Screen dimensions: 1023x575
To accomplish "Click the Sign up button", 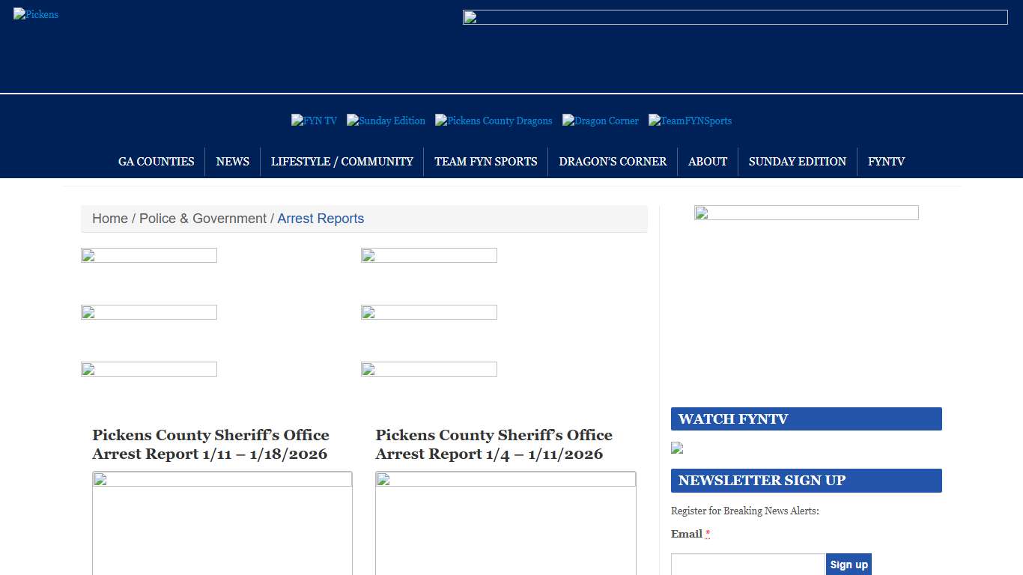I will (849, 564).
